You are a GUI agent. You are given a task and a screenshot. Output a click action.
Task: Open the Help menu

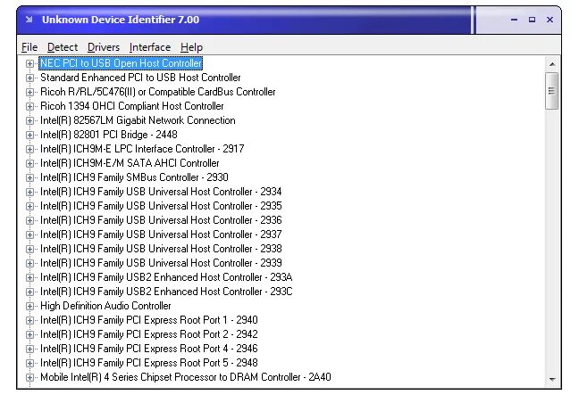tap(191, 47)
